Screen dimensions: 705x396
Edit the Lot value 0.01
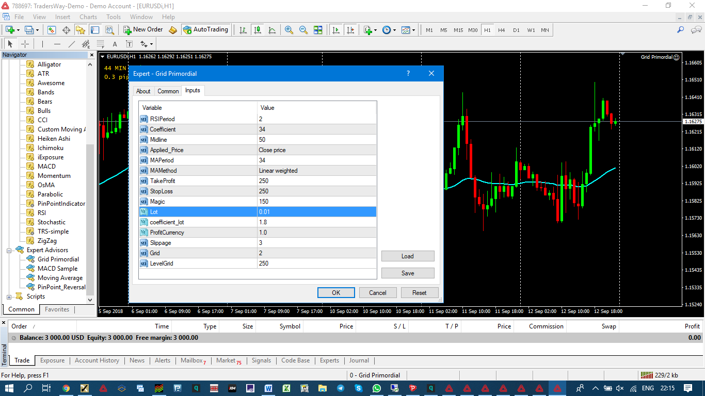tap(317, 212)
